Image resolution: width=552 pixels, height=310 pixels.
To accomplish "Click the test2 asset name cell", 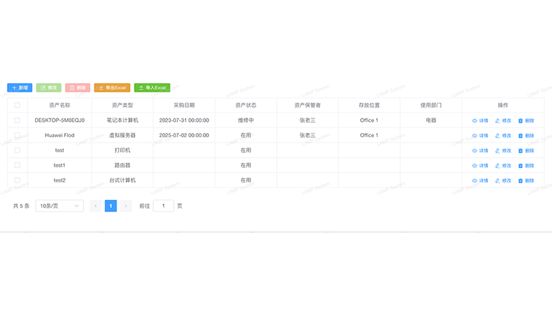I will pos(59,180).
